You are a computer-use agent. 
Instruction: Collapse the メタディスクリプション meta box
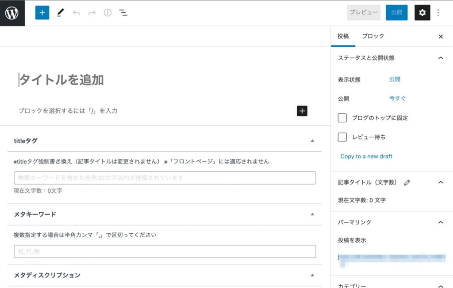[312, 275]
